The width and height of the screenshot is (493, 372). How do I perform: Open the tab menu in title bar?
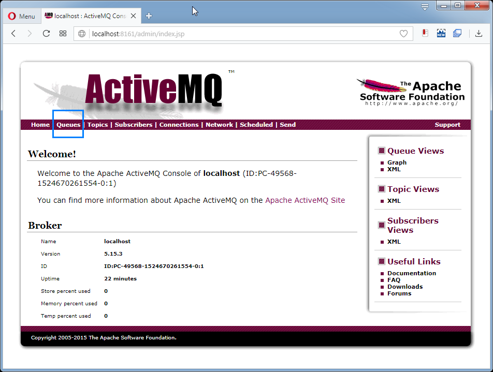425,7
